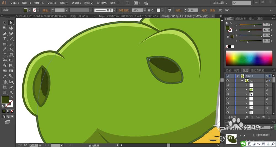The width and height of the screenshot is (276, 147).
Task: Open the 对象(O) menu
Action: tap(39, 3)
